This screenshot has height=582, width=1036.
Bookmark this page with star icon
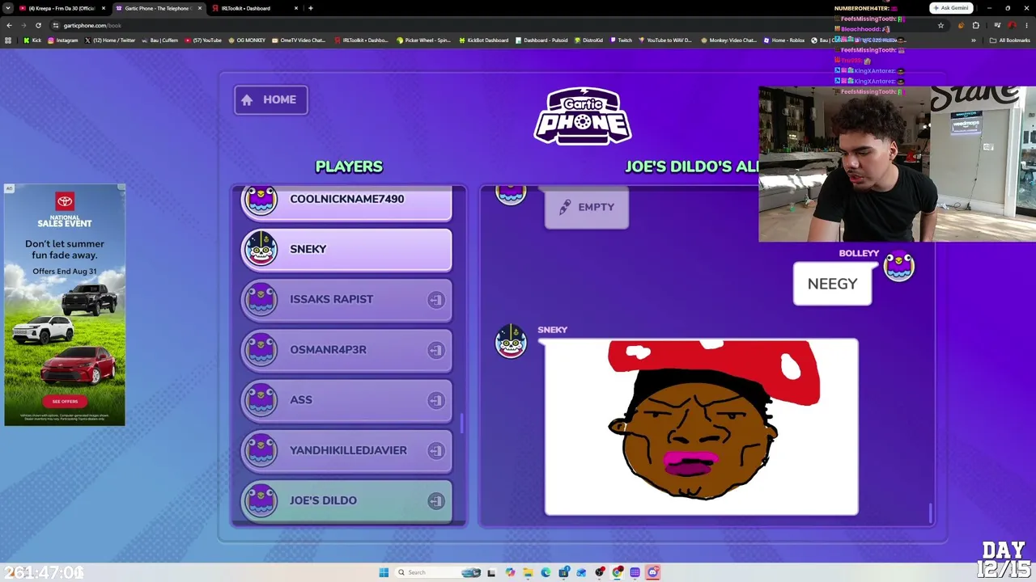[940, 25]
